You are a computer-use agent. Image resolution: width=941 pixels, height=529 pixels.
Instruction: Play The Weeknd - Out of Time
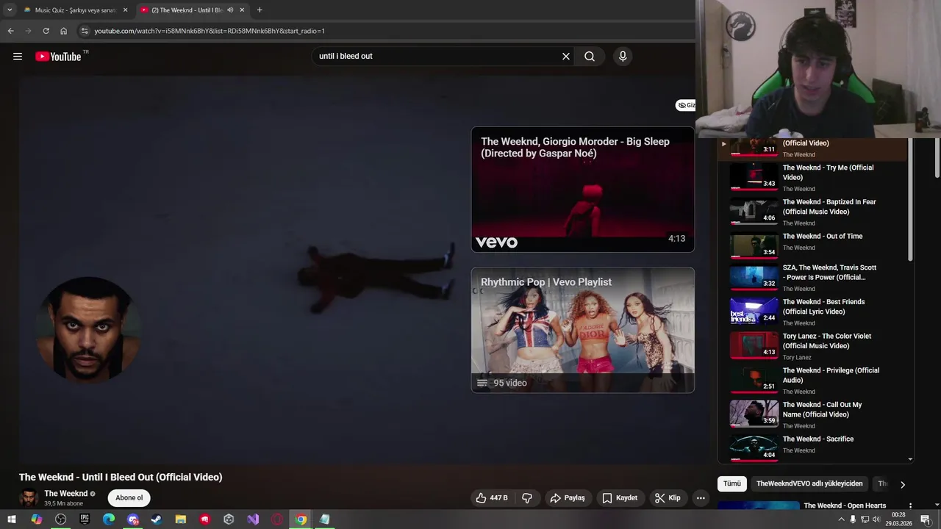pyautogui.click(x=812, y=246)
